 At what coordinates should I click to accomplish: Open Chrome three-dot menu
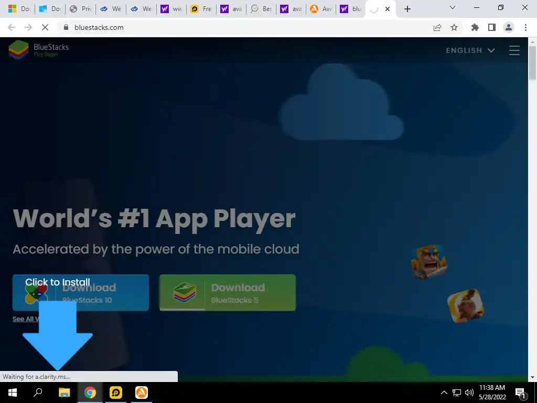point(525,27)
